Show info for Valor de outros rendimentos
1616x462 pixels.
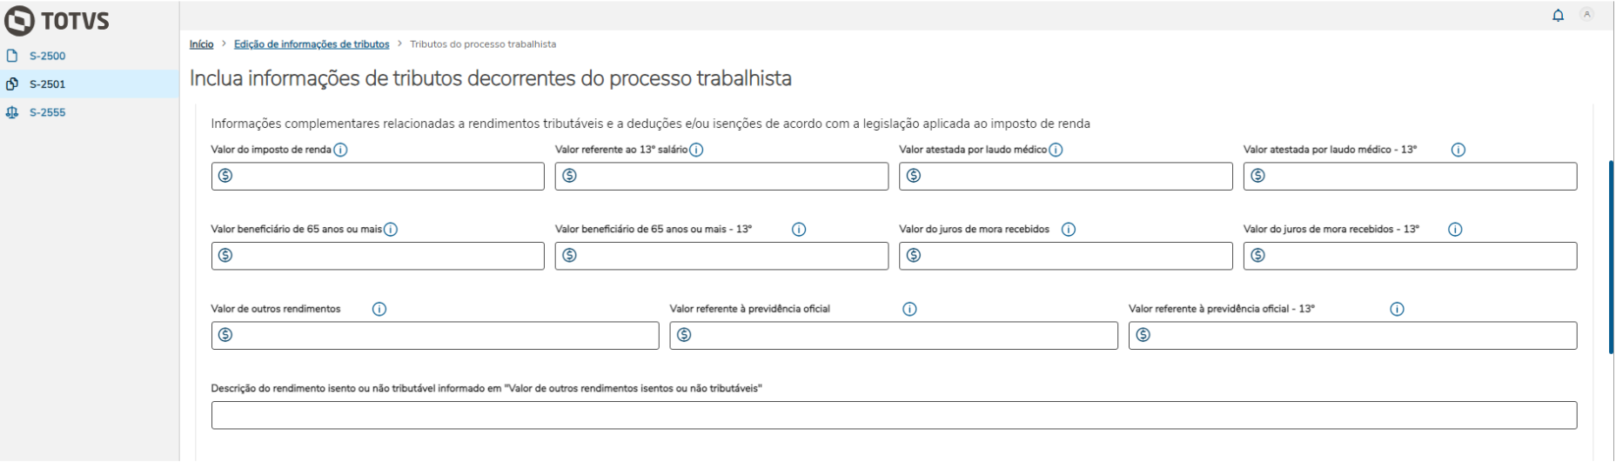379,309
